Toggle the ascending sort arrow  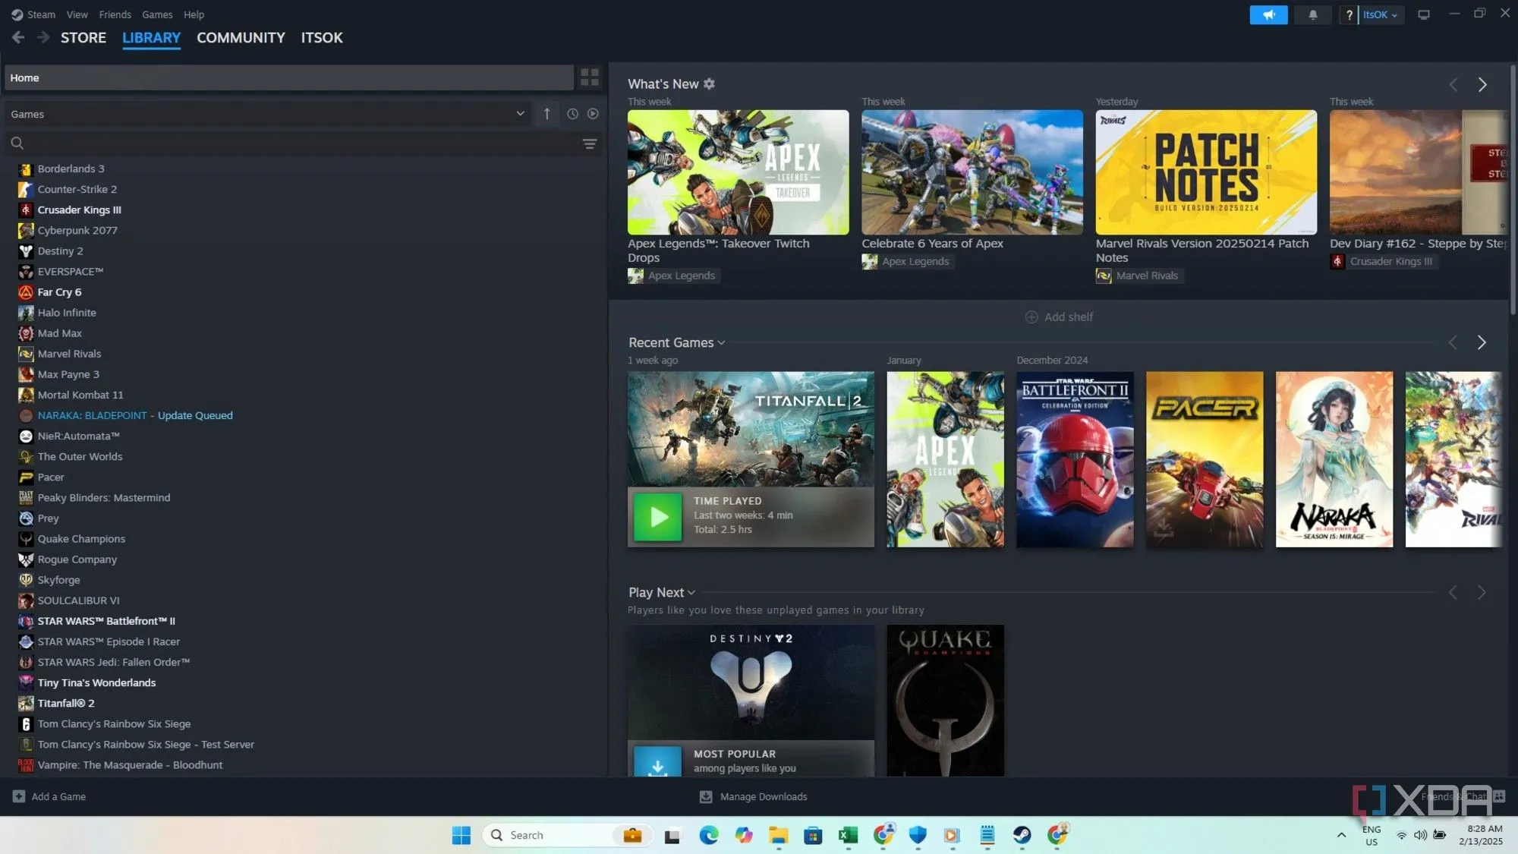click(x=546, y=113)
